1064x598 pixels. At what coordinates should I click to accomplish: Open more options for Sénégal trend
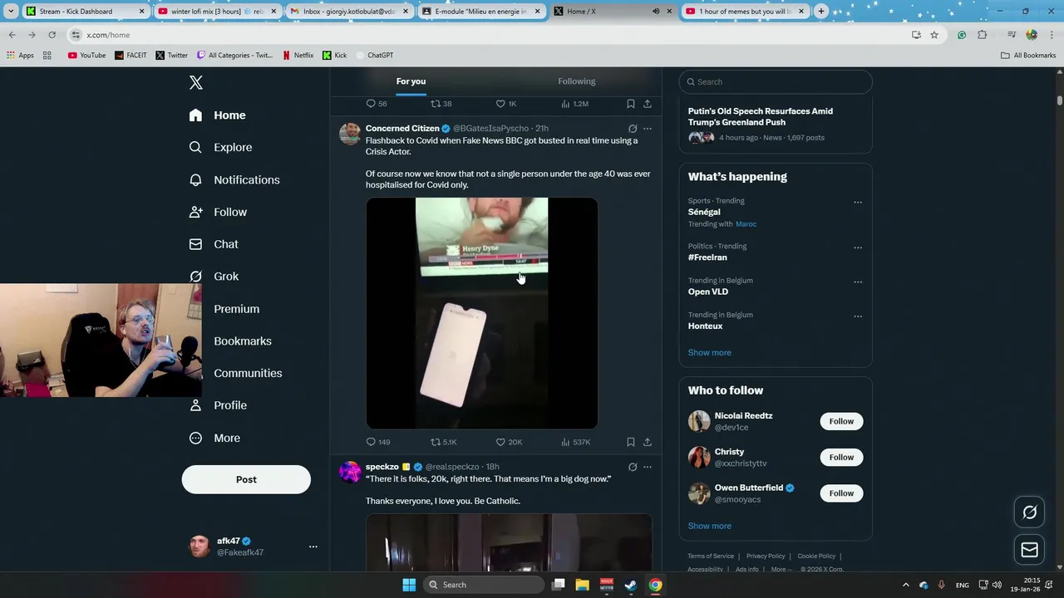point(858,202)
